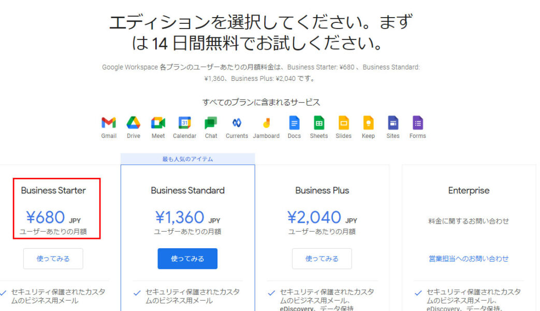Click the ¥1,360 JPY price
Screen dimensions: 540x311
tap(188, 218)
